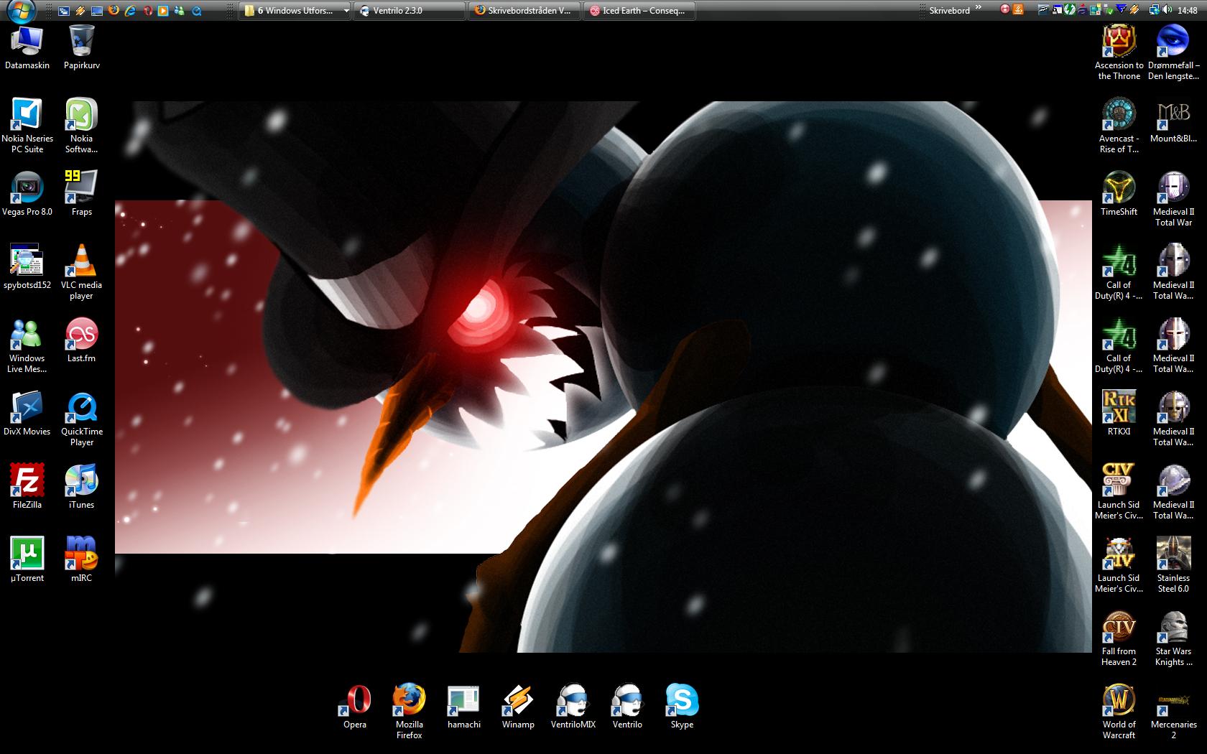Open World of Warcraft
Viewport: 1207px width, 754px height.
(x=1119, y=712)
